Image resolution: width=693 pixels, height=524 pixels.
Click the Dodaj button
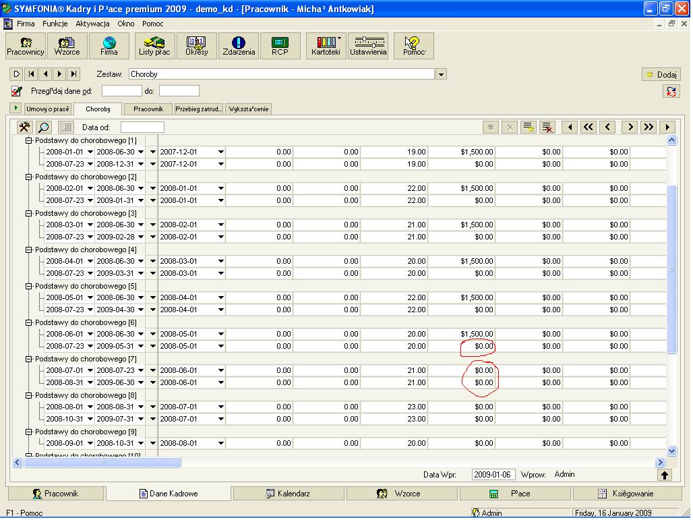pos(661,75)
